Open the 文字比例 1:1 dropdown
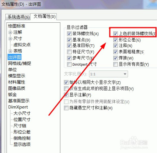The image size is (157, 153). point(108,74)
